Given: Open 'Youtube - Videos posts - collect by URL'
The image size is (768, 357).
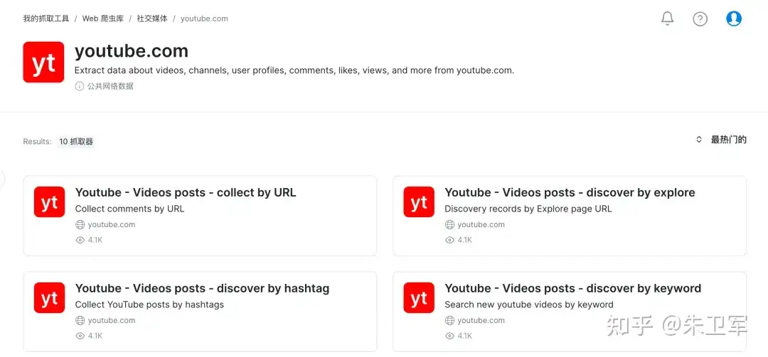Looking at the screenshot, I should pyautogui.click(x=186, y=192).
